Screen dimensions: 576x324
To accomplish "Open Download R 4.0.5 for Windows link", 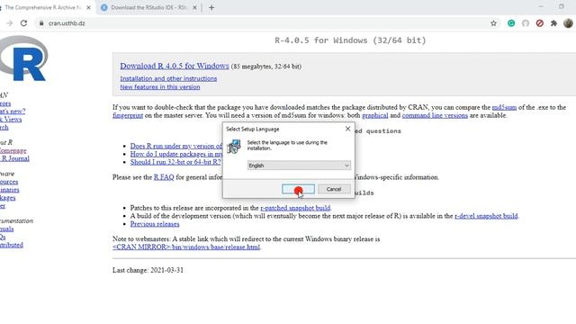I will pyautogui.click(x=175, y=66).
